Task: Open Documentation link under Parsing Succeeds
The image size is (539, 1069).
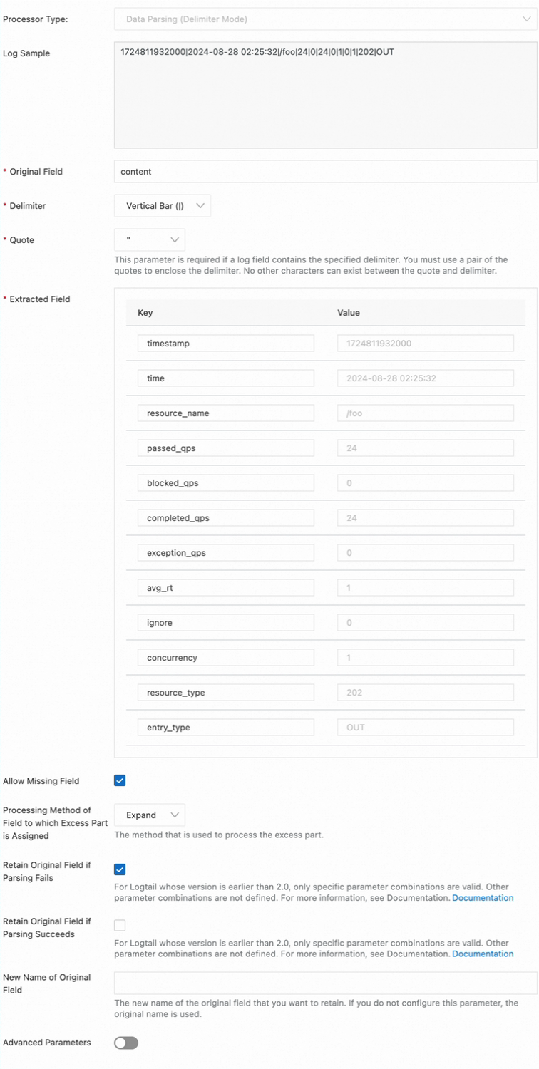Action: pos(483,954)
